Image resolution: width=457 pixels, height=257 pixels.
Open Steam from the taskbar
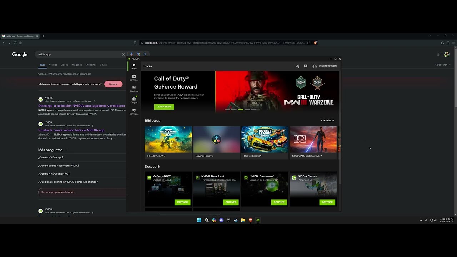(236, 220)
